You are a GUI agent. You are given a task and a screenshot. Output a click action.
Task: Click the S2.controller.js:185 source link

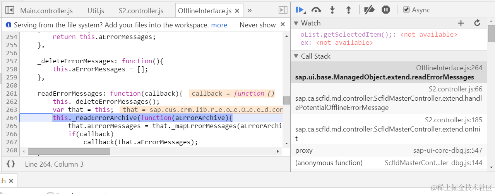[x=454, y=120]
